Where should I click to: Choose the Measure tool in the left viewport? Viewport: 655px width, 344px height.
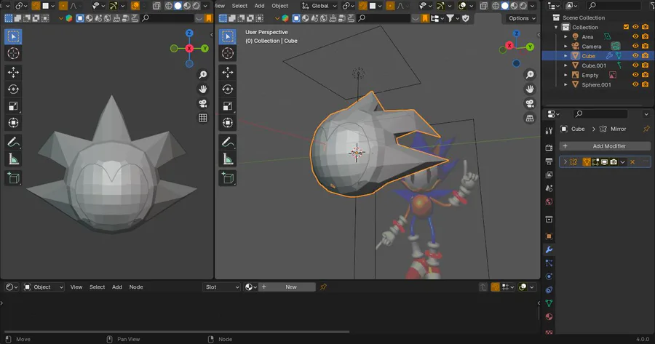point(13,159)
